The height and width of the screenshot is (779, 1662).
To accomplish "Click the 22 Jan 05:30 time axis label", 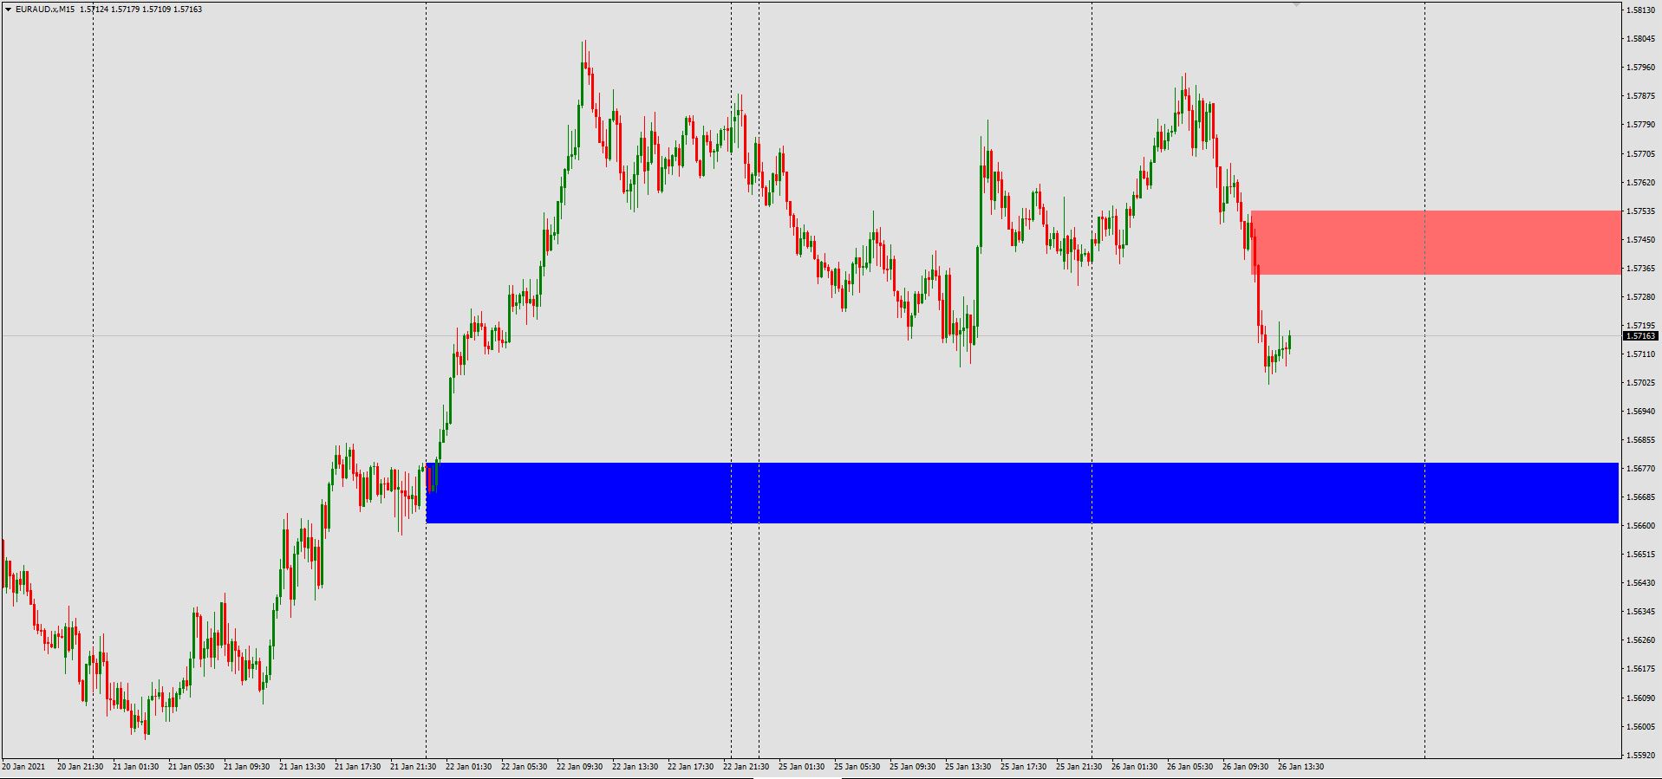I will pos(525,767).
